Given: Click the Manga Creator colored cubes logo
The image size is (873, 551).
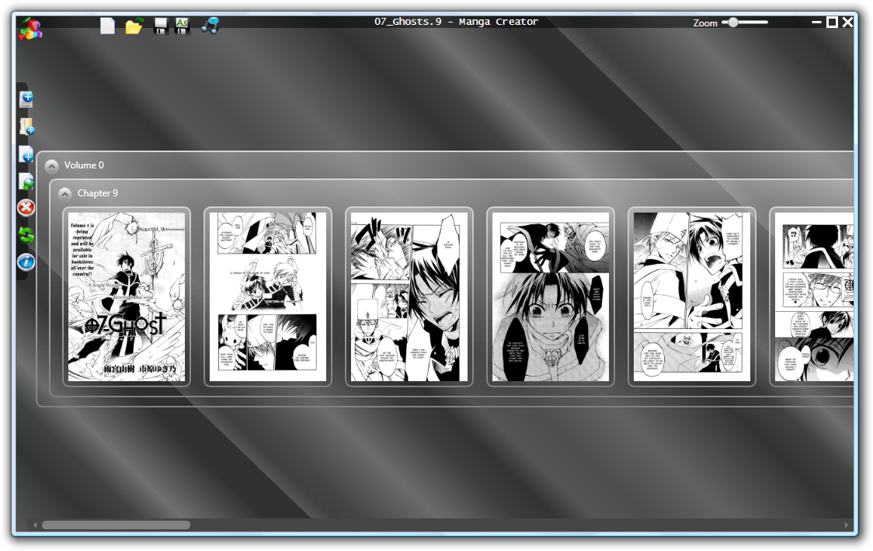Looking at the screenshot, I should [x=30, y=28].
